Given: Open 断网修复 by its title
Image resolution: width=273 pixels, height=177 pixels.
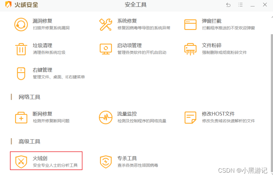Looking at the screenshot, I should tap(42, 114).
